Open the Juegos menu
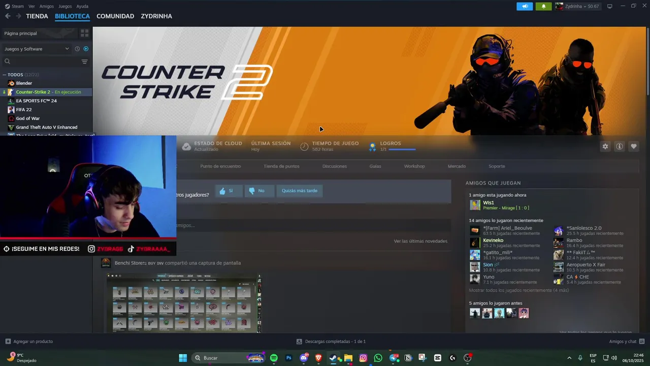This screenshot has height=366, width=650. coord(65,6)
